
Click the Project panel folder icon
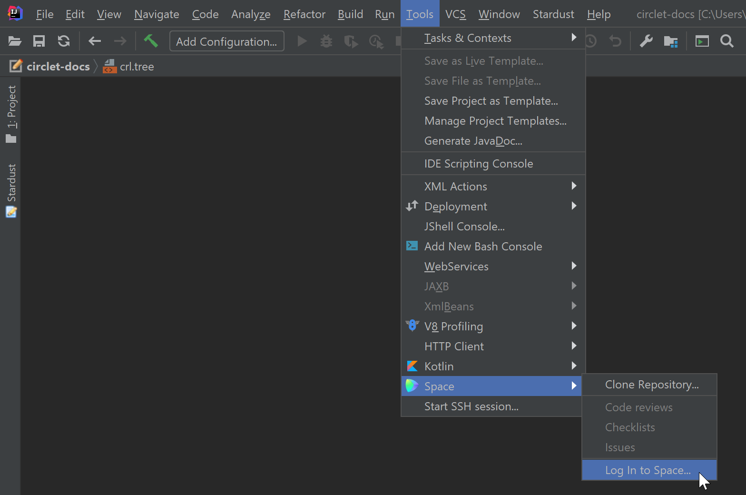tap(11, 139)
